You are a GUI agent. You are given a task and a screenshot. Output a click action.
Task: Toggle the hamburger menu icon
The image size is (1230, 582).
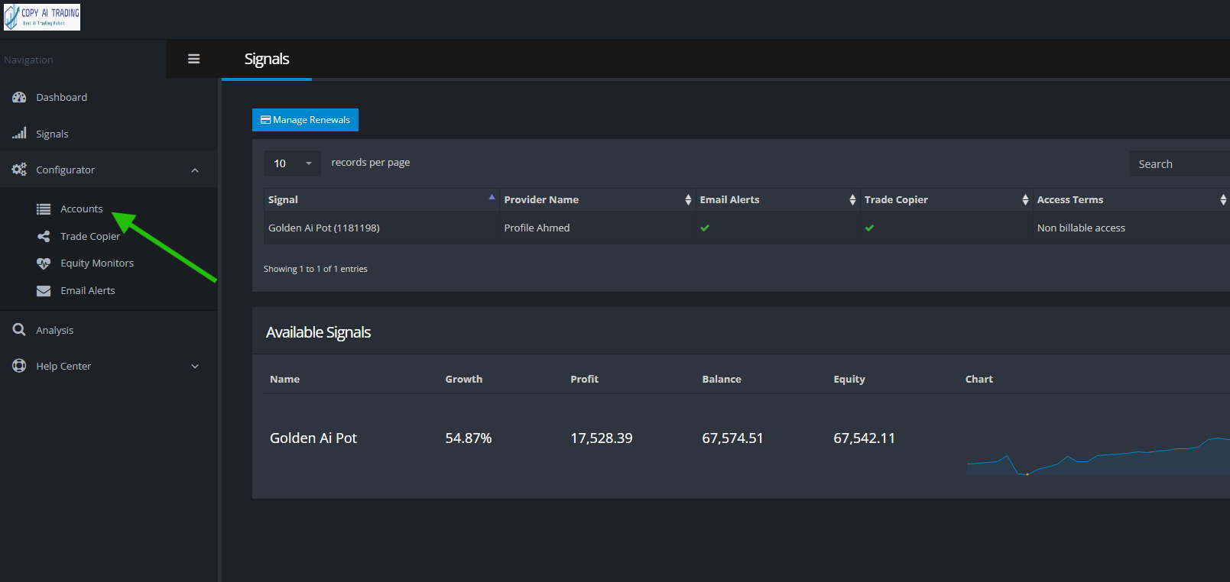(x=193, y=59)
